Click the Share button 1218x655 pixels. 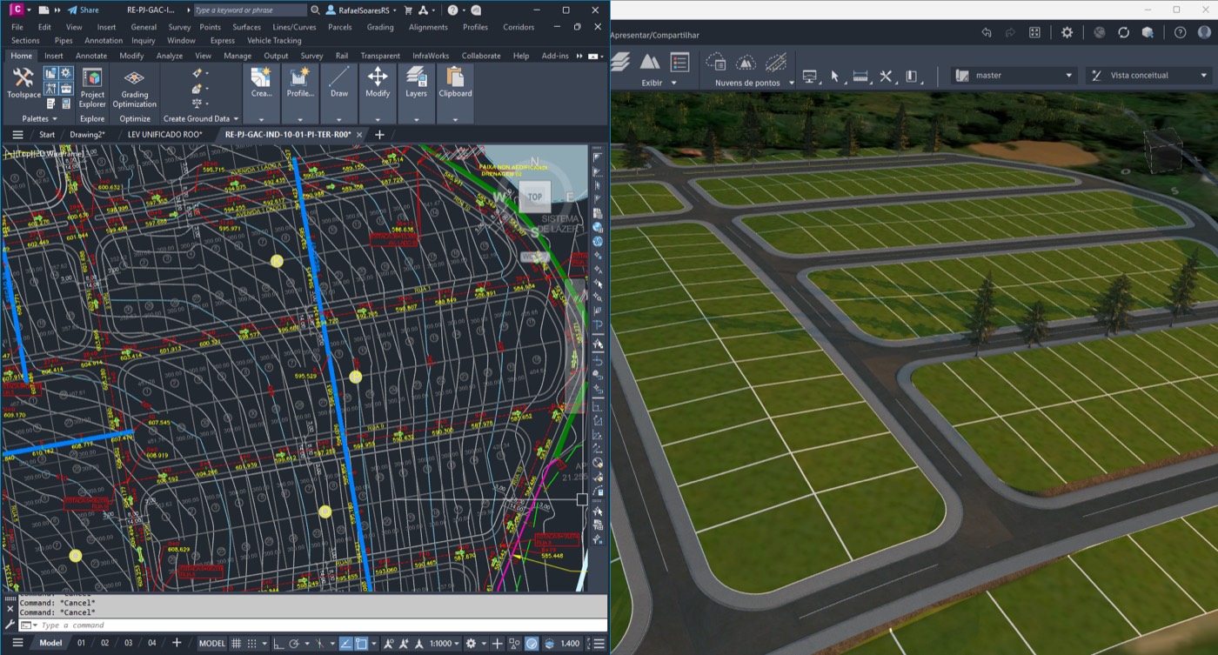(x=84, y=10)
